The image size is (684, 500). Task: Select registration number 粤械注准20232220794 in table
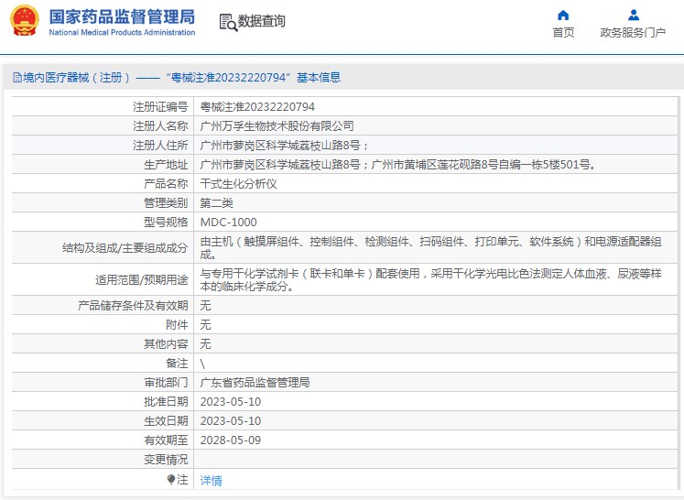pos(257,107)
